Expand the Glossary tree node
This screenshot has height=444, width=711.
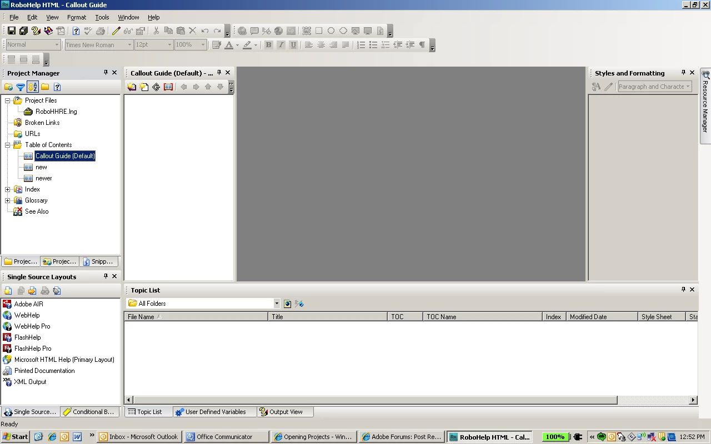pyautogui.click(x=8, y=200)
